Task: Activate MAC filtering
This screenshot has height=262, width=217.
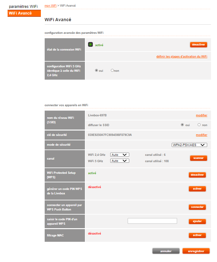Action: [x=197, y=235]
